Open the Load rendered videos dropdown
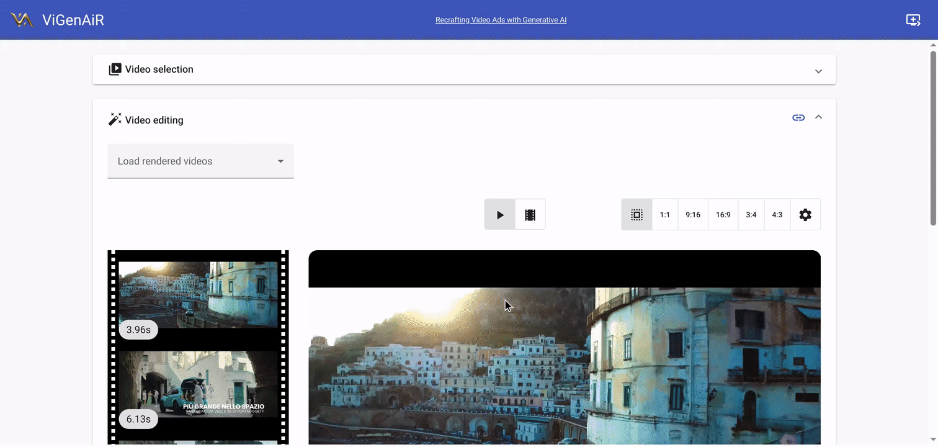 click(200, 161)
